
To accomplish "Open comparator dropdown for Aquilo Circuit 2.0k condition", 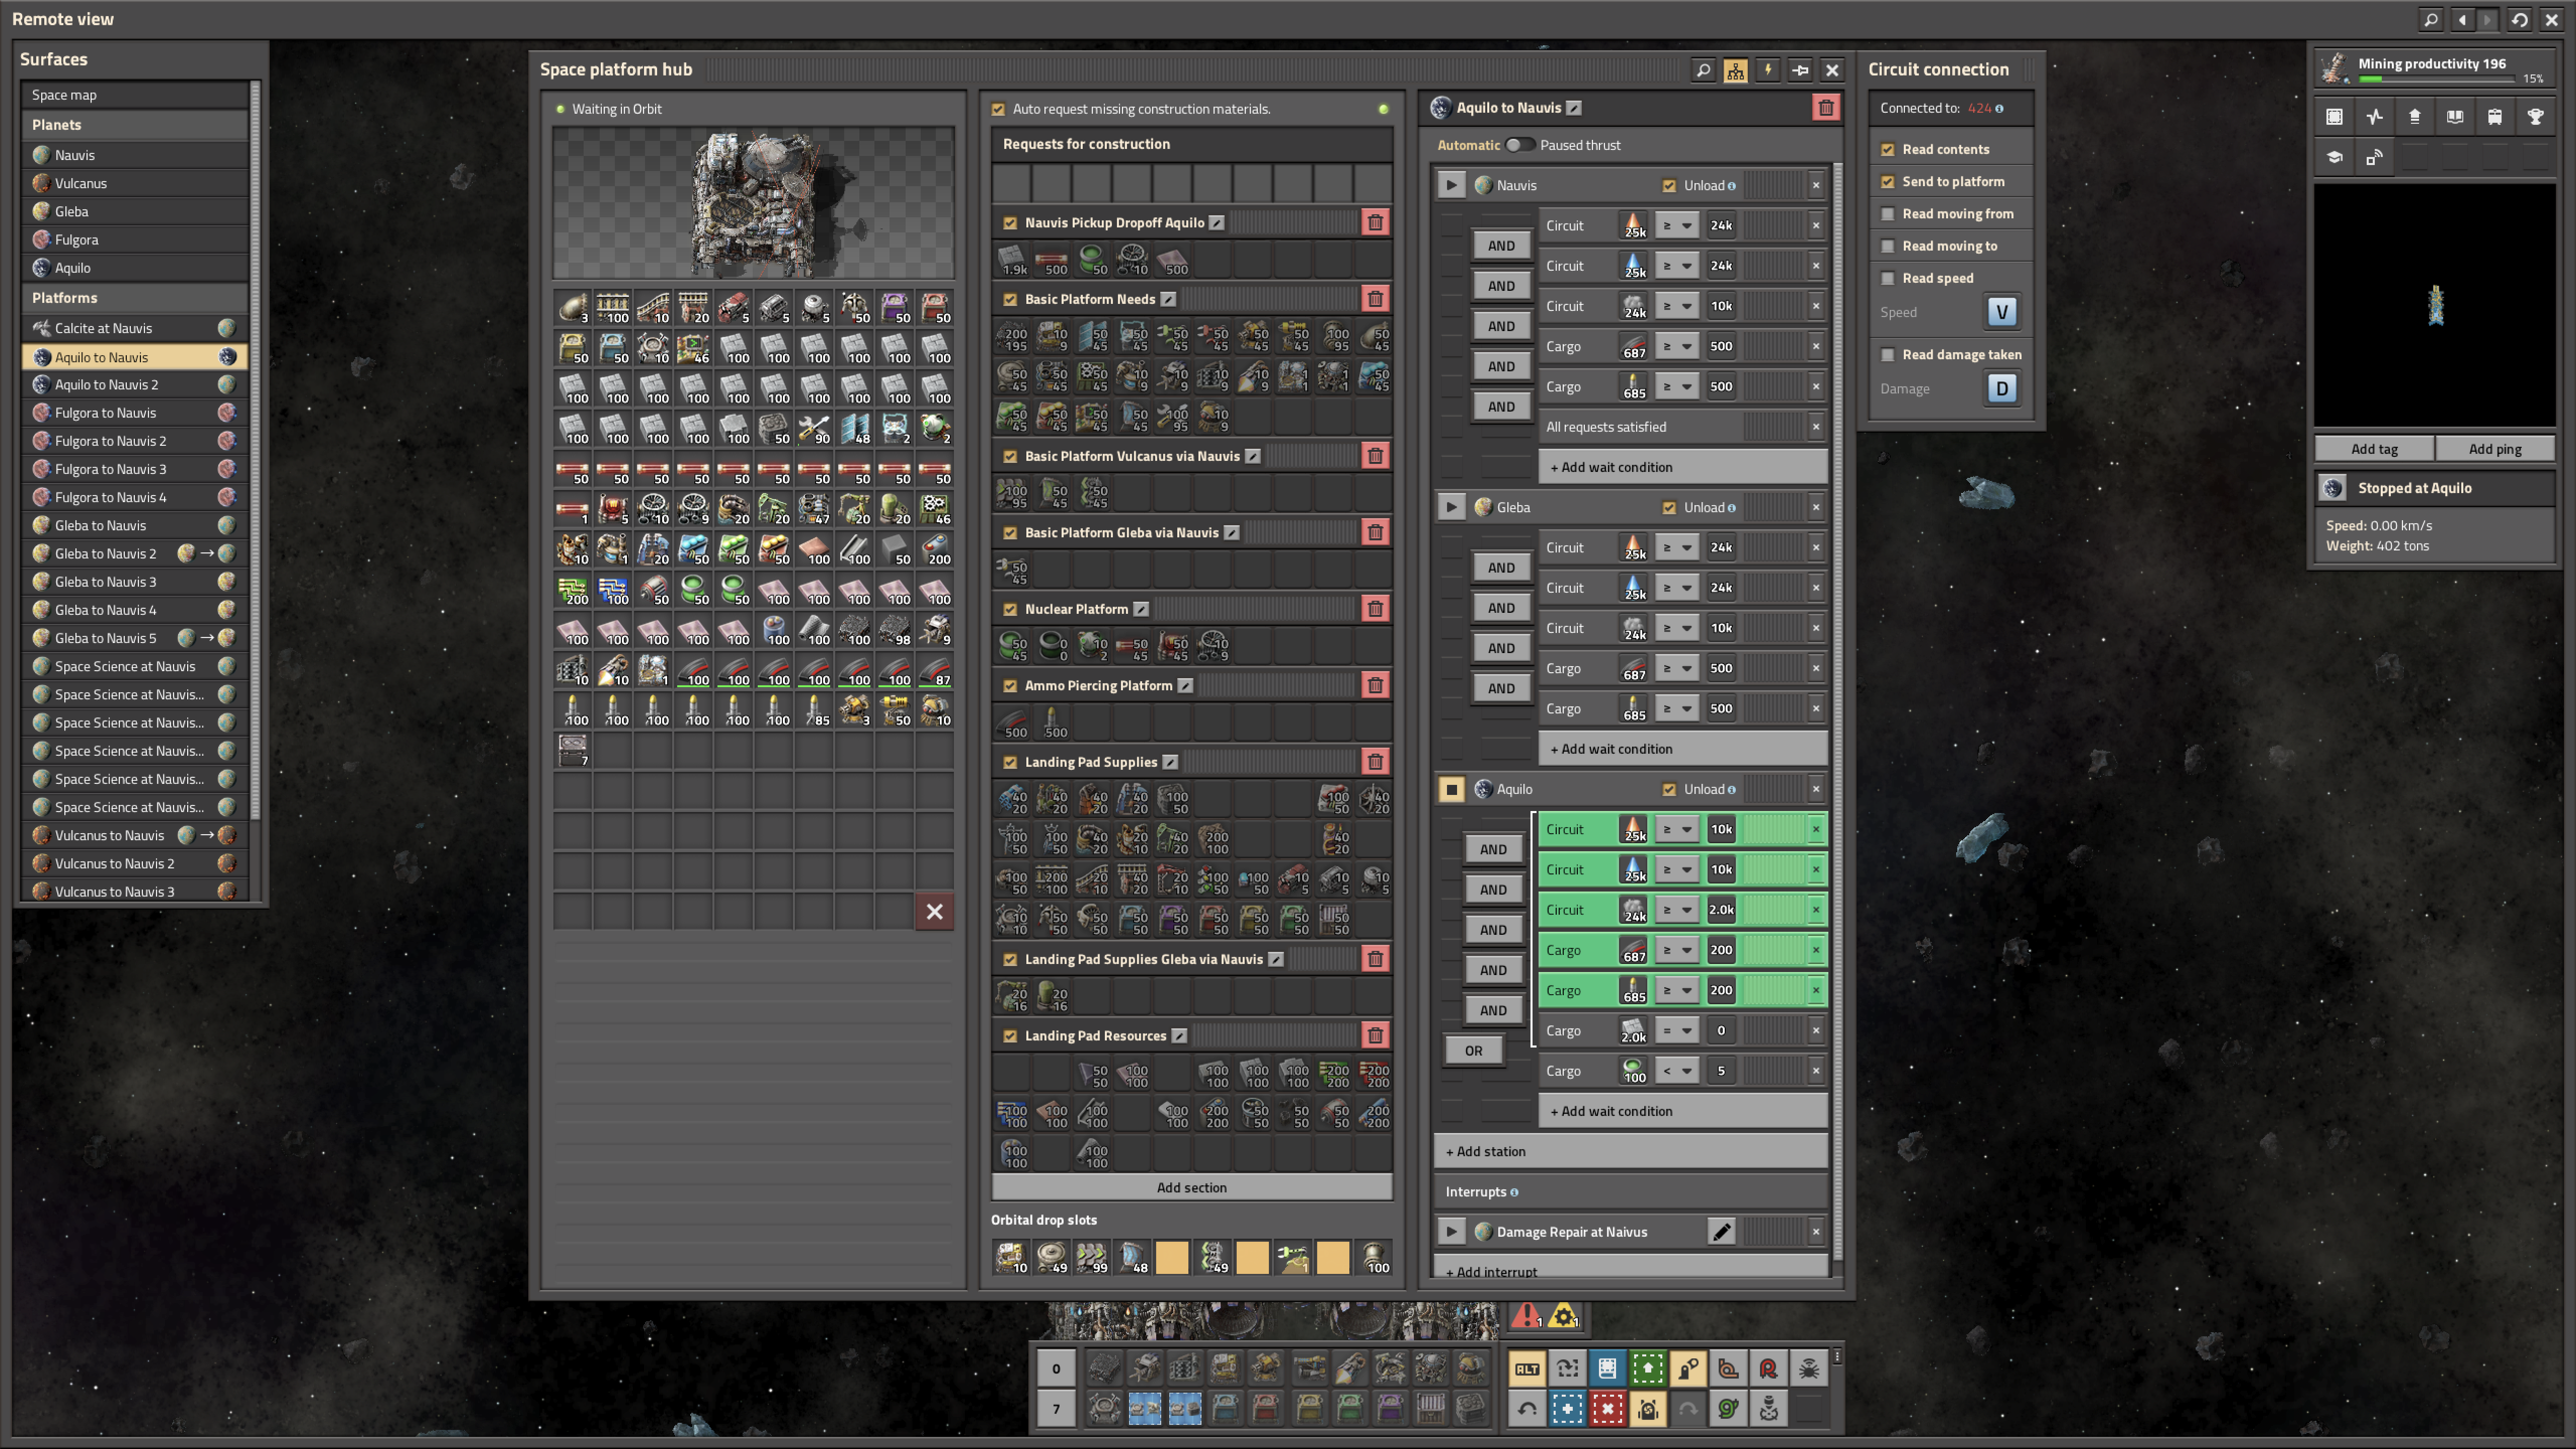I will [1676, 910].
